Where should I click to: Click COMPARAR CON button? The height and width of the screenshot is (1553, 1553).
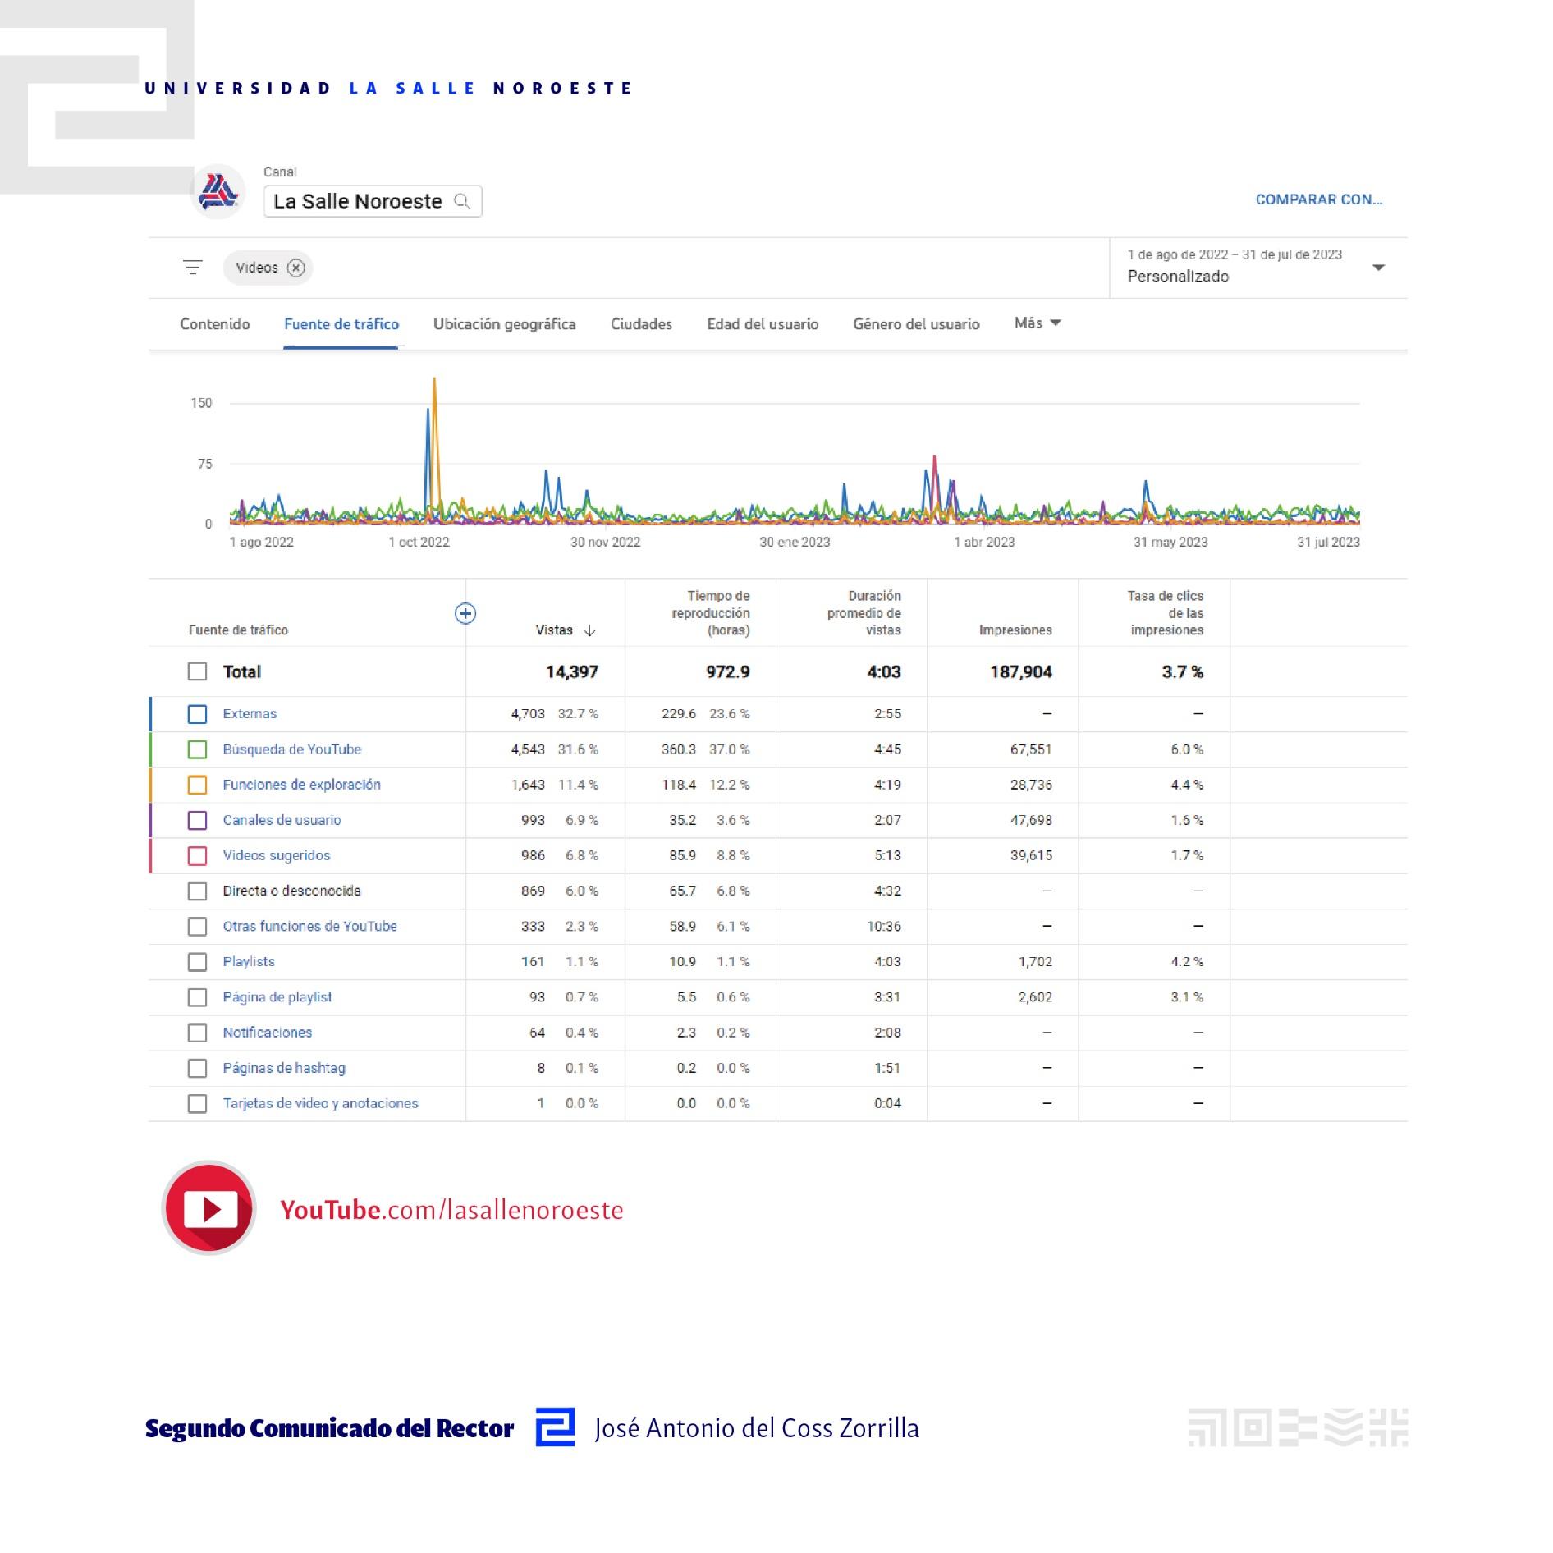1319,199
